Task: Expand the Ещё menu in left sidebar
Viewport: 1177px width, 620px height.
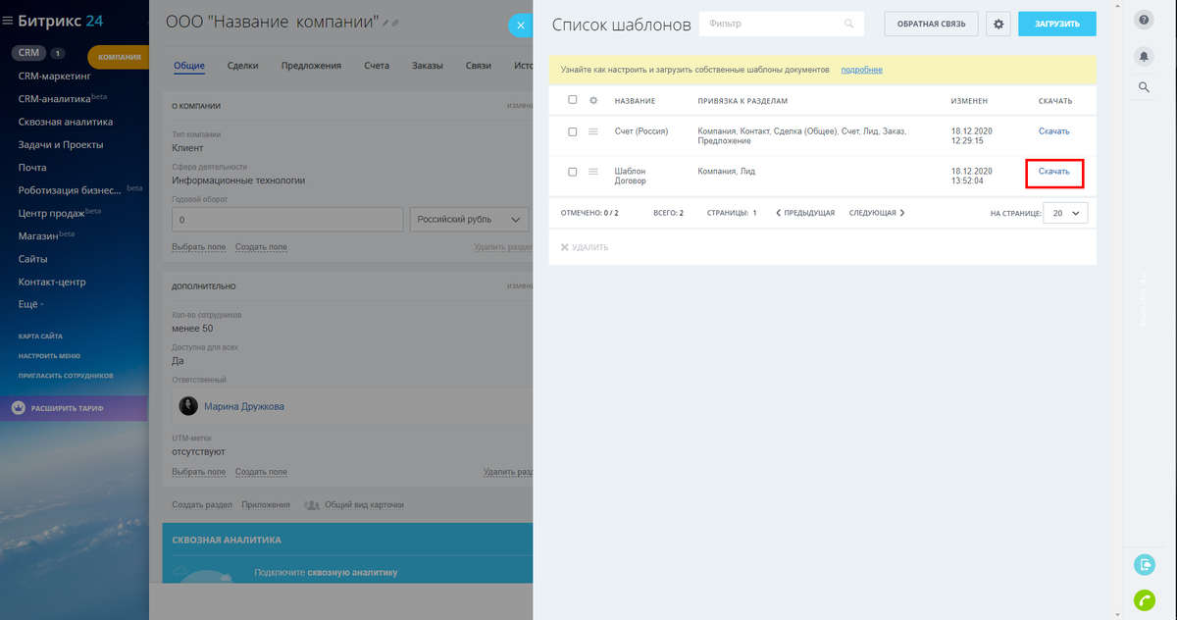Action: pyautogui.click(x=31, y=304)
